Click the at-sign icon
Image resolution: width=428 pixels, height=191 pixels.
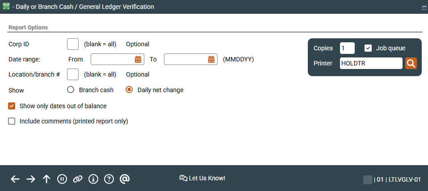(x=125, y=179)
